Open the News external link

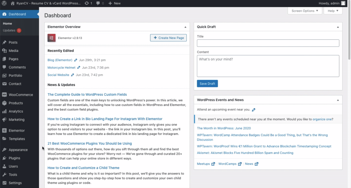(252, 164)
